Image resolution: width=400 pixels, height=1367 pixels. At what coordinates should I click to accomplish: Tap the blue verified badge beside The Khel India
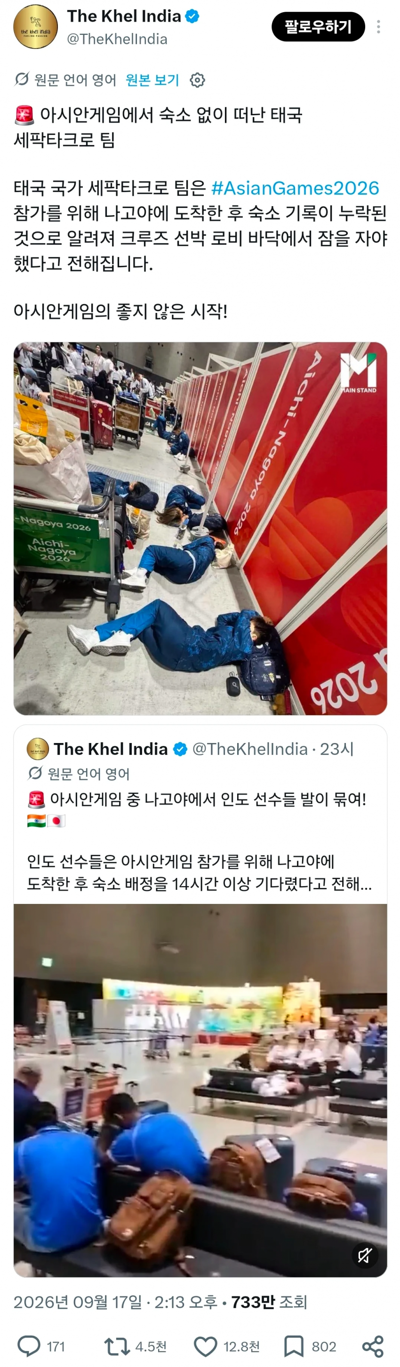coord(192,16)
